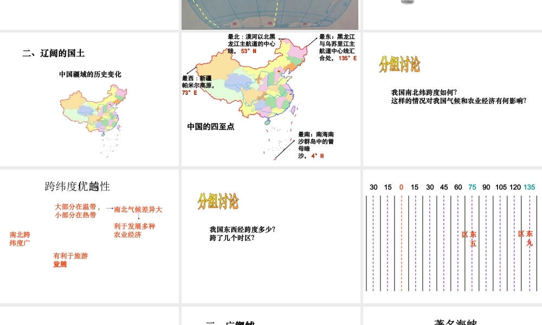Click the 分组讨论 title above 我国东西经跨度多少
The height and width of the screenshot is (325, 542).
218,201
